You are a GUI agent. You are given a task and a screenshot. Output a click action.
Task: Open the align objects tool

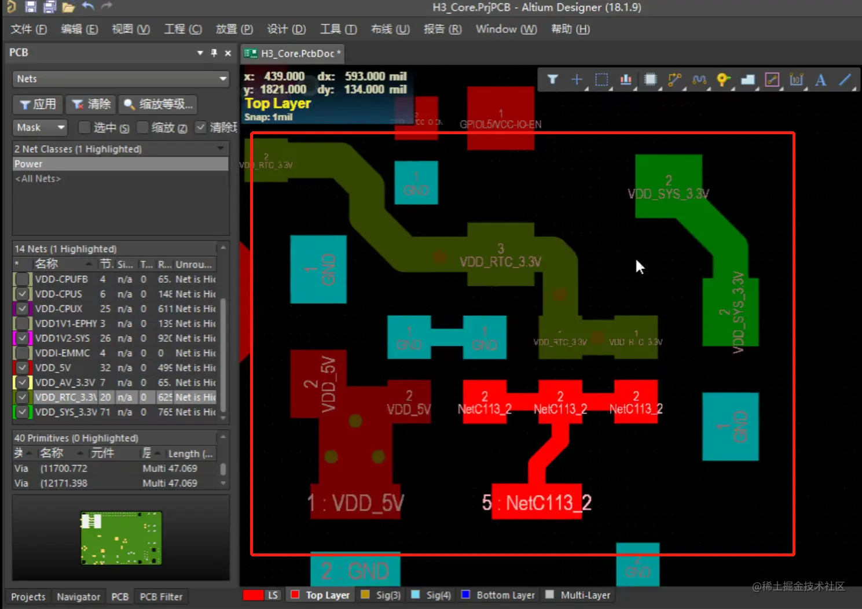[626, 80]
